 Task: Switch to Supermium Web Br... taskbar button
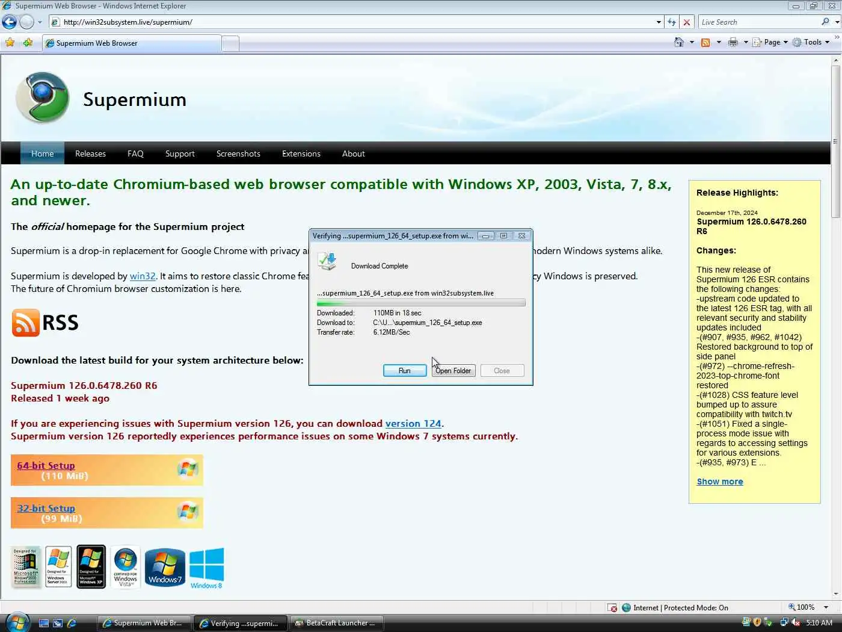[144, 623]
